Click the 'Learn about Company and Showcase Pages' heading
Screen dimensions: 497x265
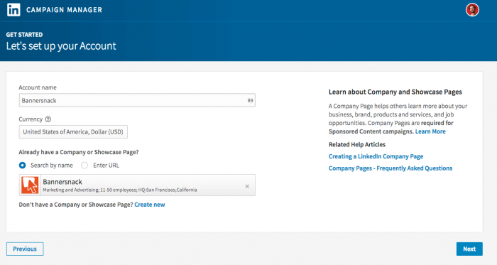point(395,92)
